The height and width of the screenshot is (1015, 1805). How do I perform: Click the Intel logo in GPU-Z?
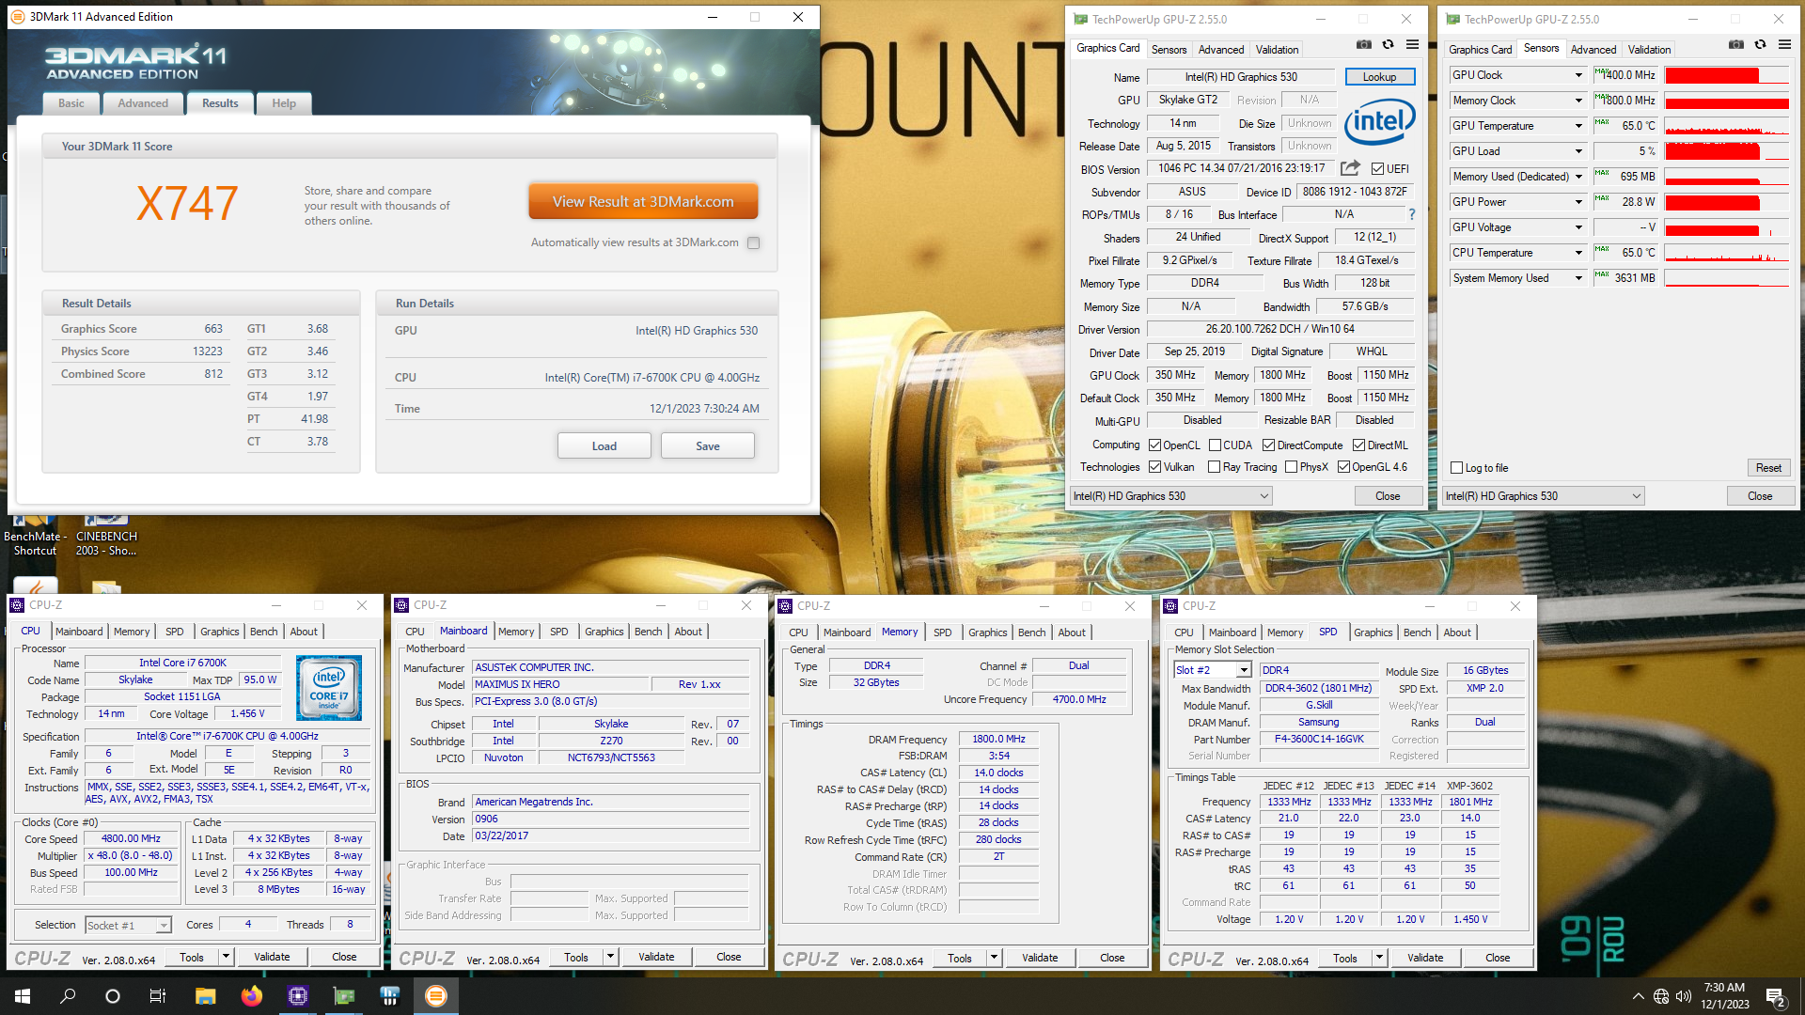1379,122
